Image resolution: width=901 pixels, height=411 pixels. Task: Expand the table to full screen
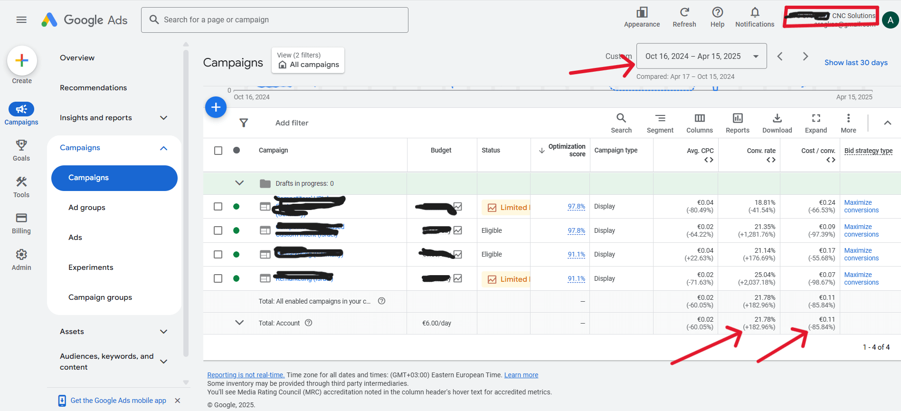(816, 123)
